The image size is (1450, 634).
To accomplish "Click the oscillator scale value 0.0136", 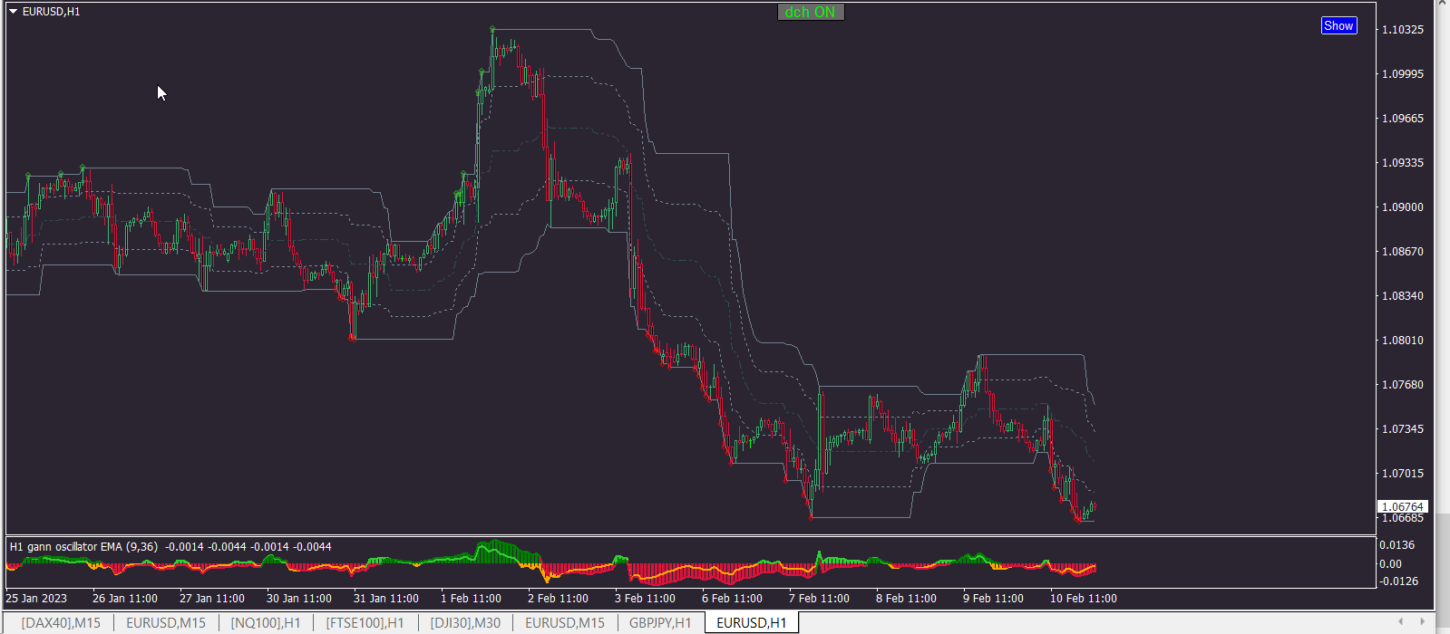I will pos(1396,545).
